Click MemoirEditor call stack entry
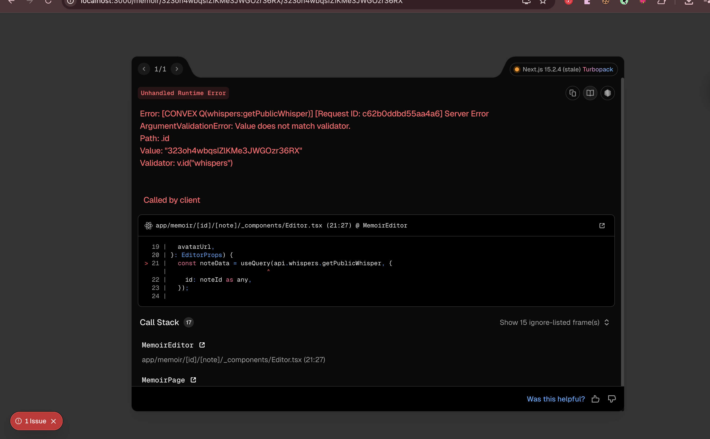The image size is (710, 439). click(x=168, y=345)
